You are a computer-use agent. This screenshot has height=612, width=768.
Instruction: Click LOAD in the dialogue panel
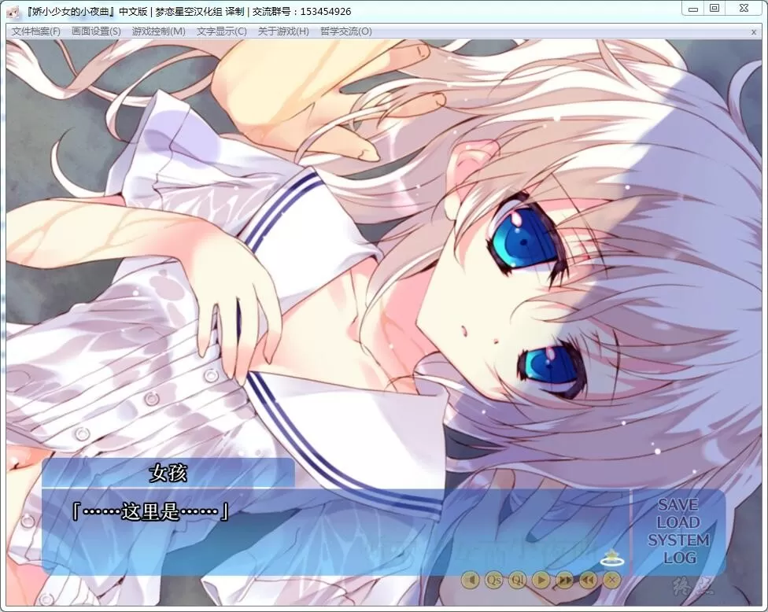click(x=678, y=522)
